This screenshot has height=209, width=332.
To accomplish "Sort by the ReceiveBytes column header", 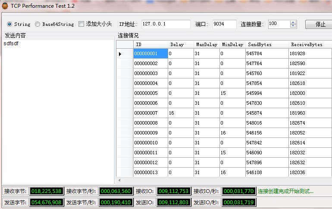I will [310, 44].
